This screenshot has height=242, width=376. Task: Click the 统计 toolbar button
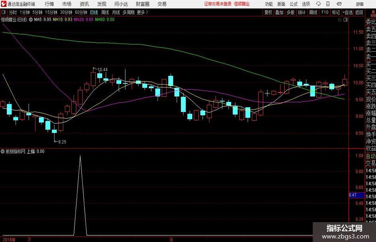click(x=302, y=12)
